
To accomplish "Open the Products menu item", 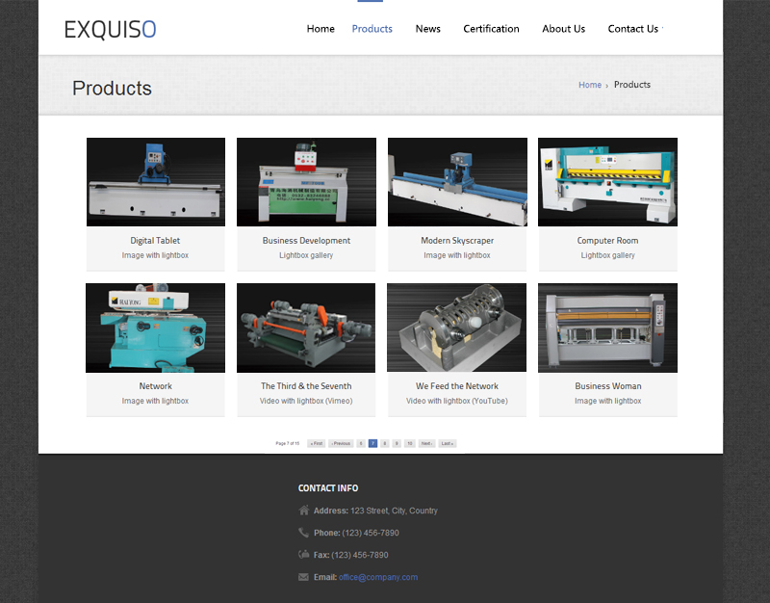I will pyautogui.click(x=372, y=29).
